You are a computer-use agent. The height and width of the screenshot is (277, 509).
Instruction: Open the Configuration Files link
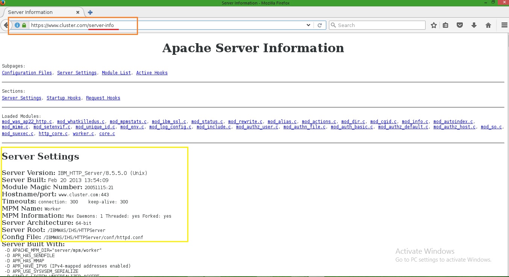click(27, 72)
